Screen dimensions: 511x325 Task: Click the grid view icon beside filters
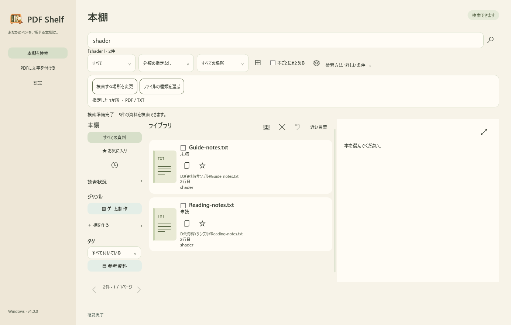click(258, 63)
